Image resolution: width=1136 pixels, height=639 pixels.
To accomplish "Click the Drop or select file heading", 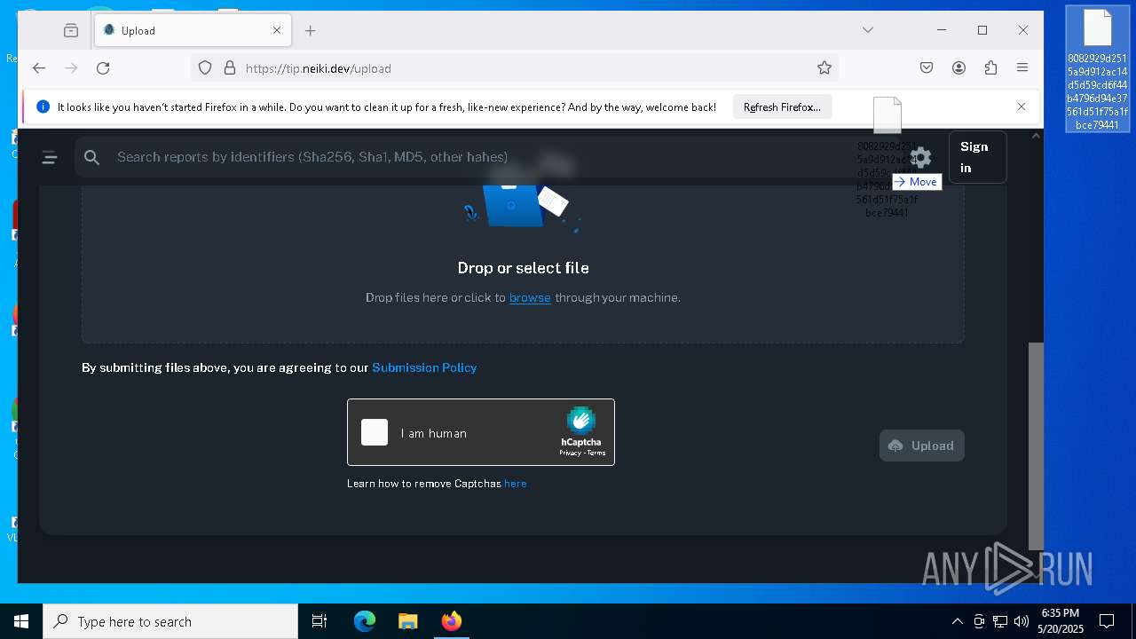I will pyautogui.click(x=523, y=268).
